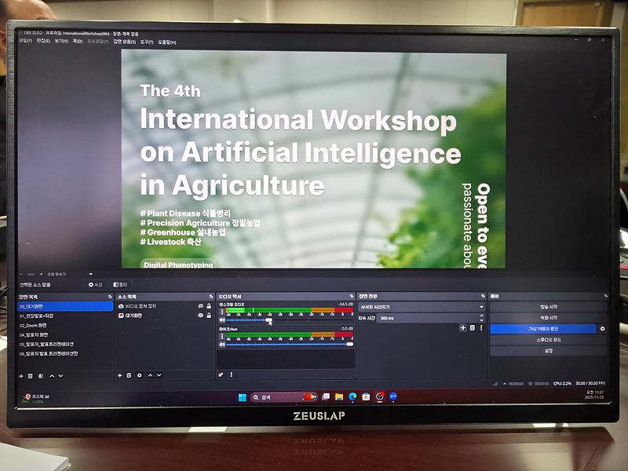Open Mic/Aux track options dots
The image size is (628, 471).
coord(222,337)
